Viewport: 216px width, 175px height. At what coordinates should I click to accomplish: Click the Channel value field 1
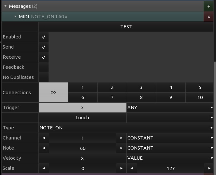point(82,138)
